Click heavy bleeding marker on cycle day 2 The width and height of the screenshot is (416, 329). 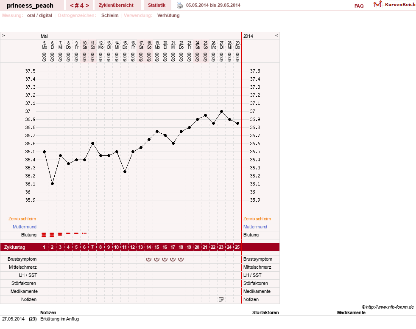52,235
